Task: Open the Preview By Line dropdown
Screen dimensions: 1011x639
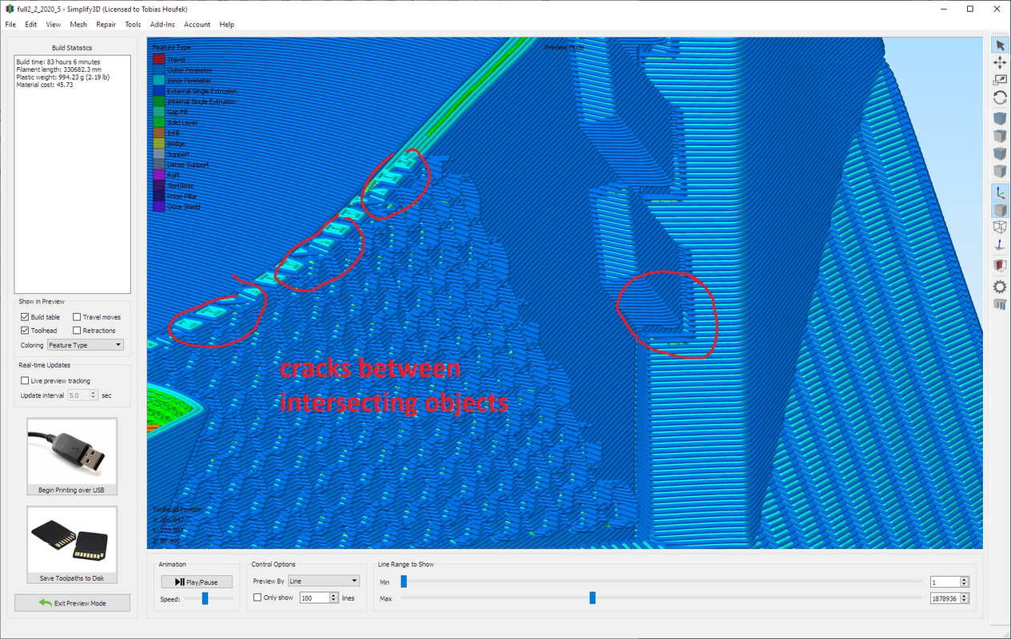Action: 324,581
